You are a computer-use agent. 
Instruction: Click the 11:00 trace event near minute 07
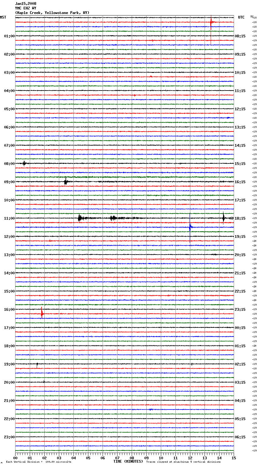[x=113, y=218]
